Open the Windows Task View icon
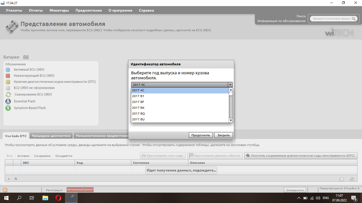Image resolution: width=362 pixels, height=203 pixels. 32,198
